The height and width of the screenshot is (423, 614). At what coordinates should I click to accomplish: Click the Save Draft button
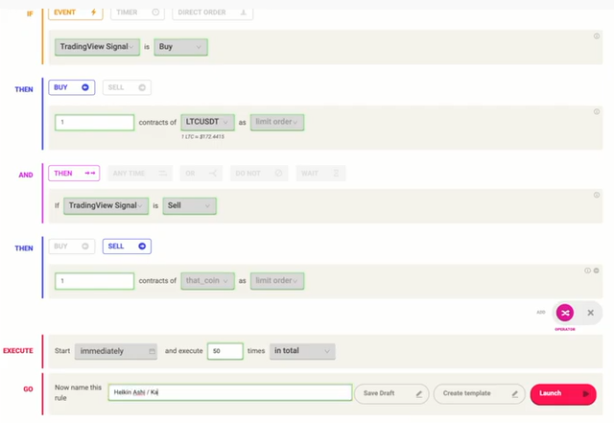(x=391, y=393)
